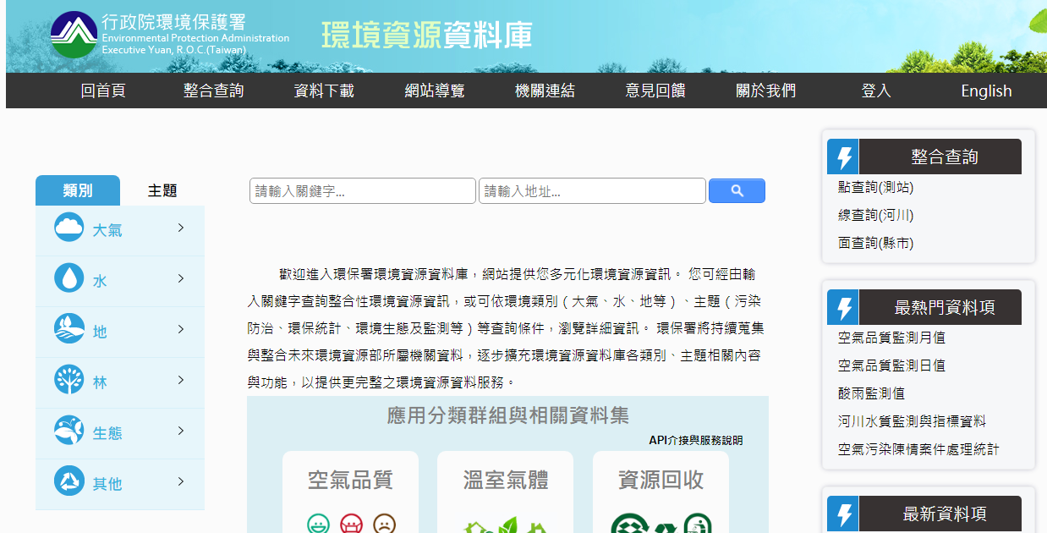
Task: Select the 類別 tab
Action: click(x=78, y=191)
